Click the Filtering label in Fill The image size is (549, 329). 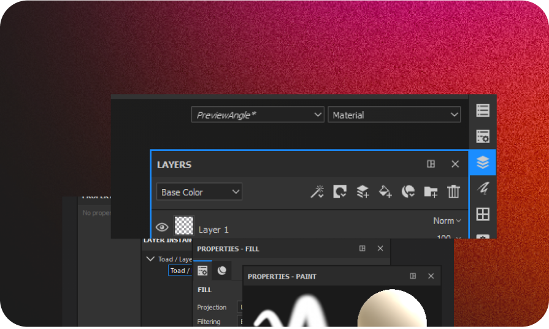coord(209,322)
